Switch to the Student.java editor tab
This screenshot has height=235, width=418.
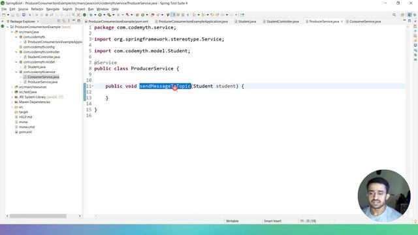point(246,22)
